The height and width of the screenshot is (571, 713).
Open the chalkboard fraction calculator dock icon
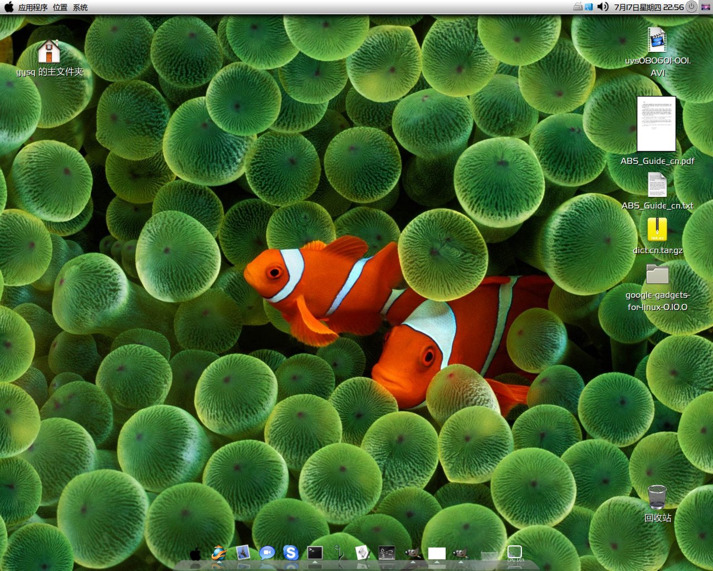387,553
